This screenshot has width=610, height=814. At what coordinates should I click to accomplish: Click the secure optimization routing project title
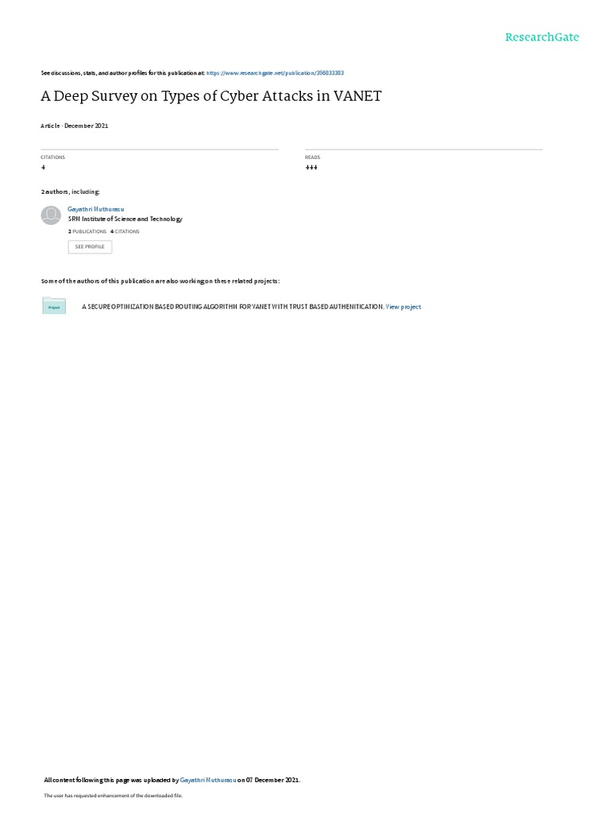click(x=233, y=307)
